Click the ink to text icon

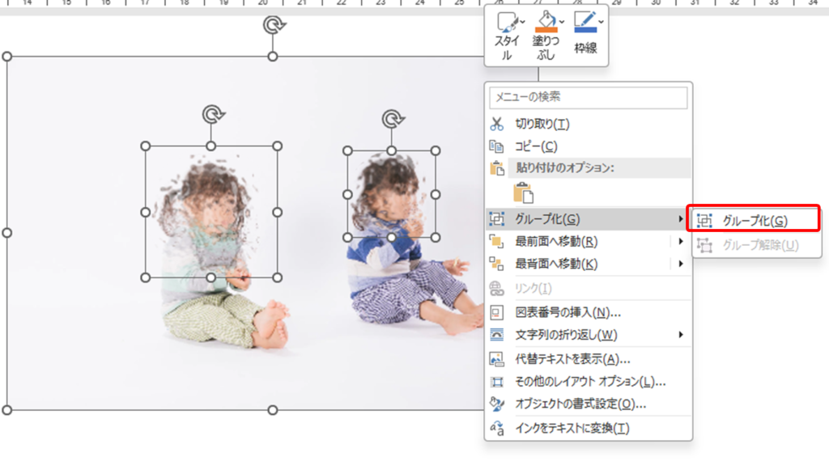pyautogui.click(x=496, y=429)
